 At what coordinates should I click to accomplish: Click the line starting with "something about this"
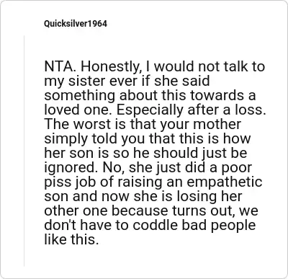150,95
